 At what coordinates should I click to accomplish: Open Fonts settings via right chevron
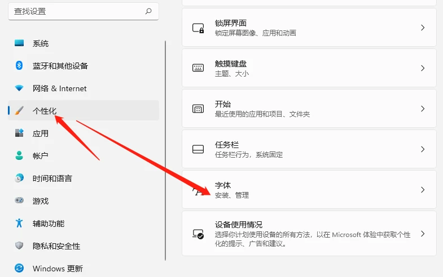[x=423, y=190]
